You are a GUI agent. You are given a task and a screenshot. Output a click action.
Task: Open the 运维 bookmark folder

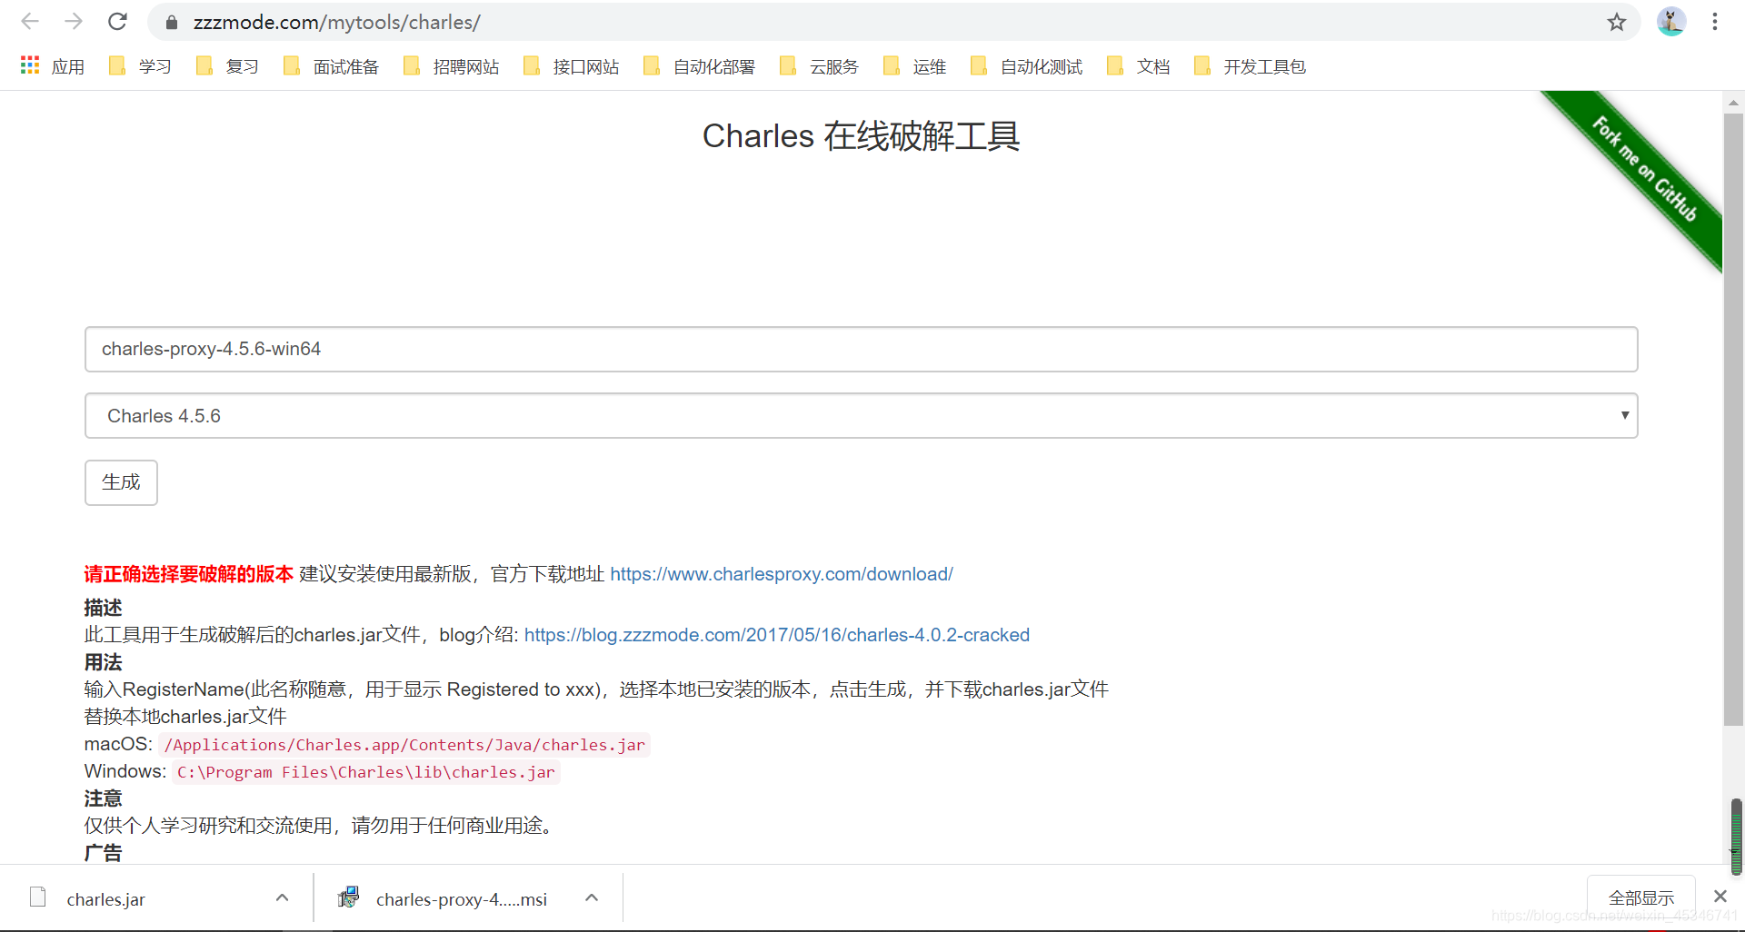914,66
